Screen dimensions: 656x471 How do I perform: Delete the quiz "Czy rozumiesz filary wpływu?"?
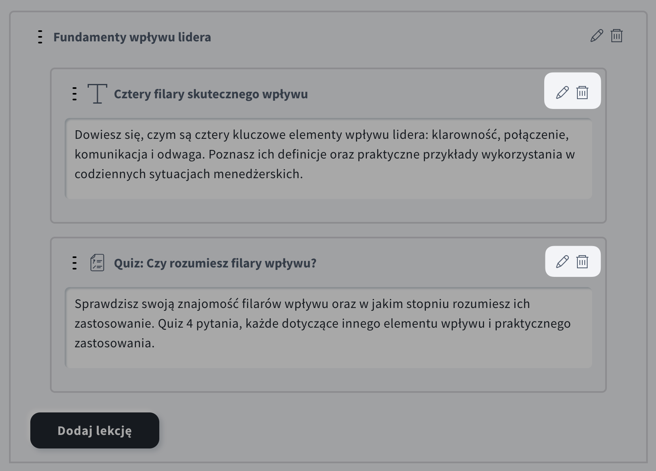[x=583, y=261]
